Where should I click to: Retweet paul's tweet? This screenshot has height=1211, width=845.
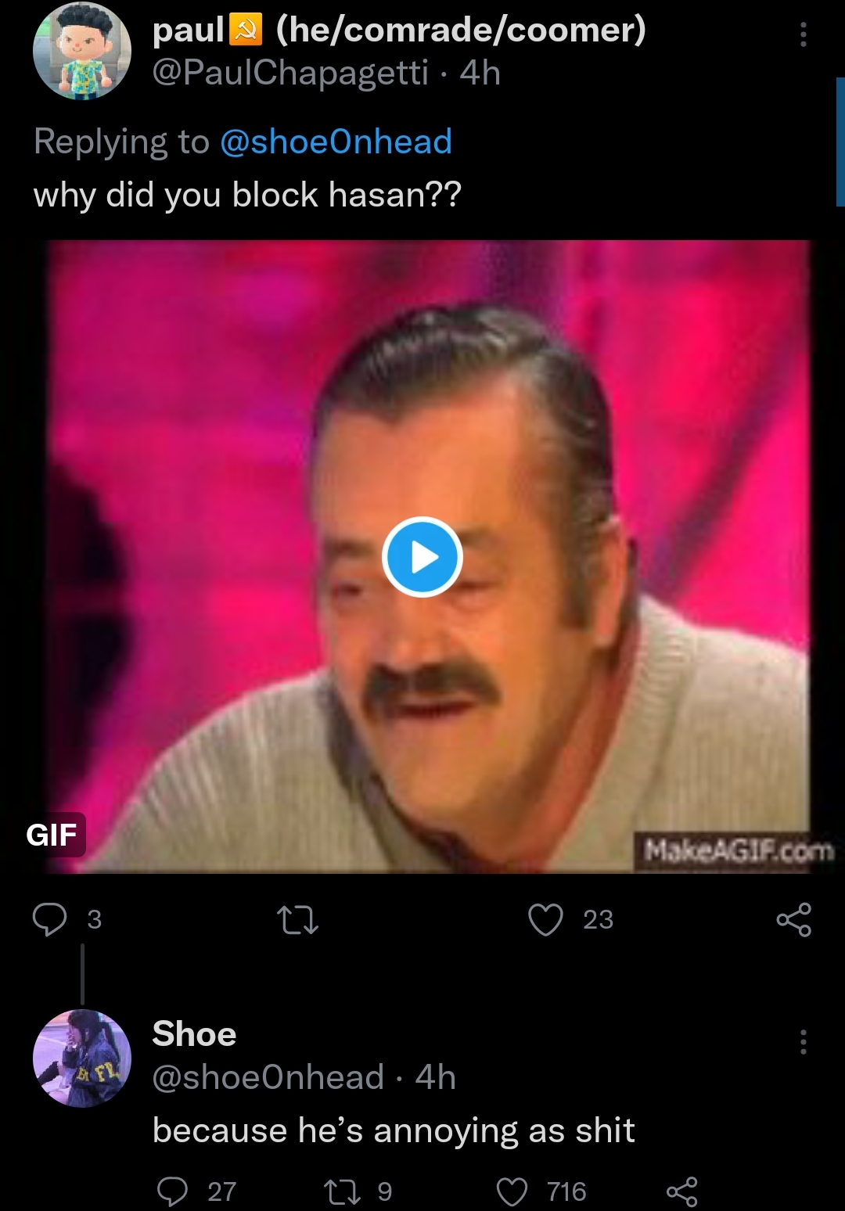(298, 920)
